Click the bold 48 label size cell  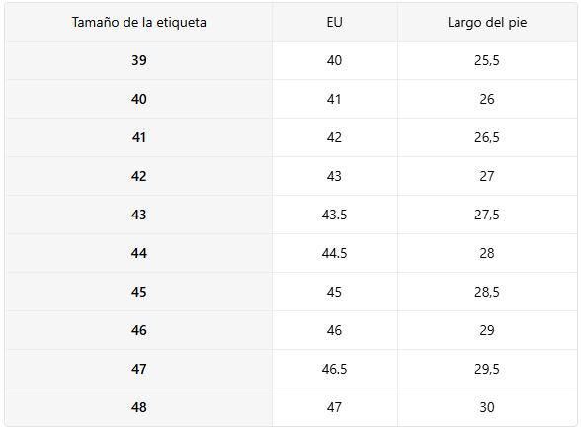pos(139,407)
